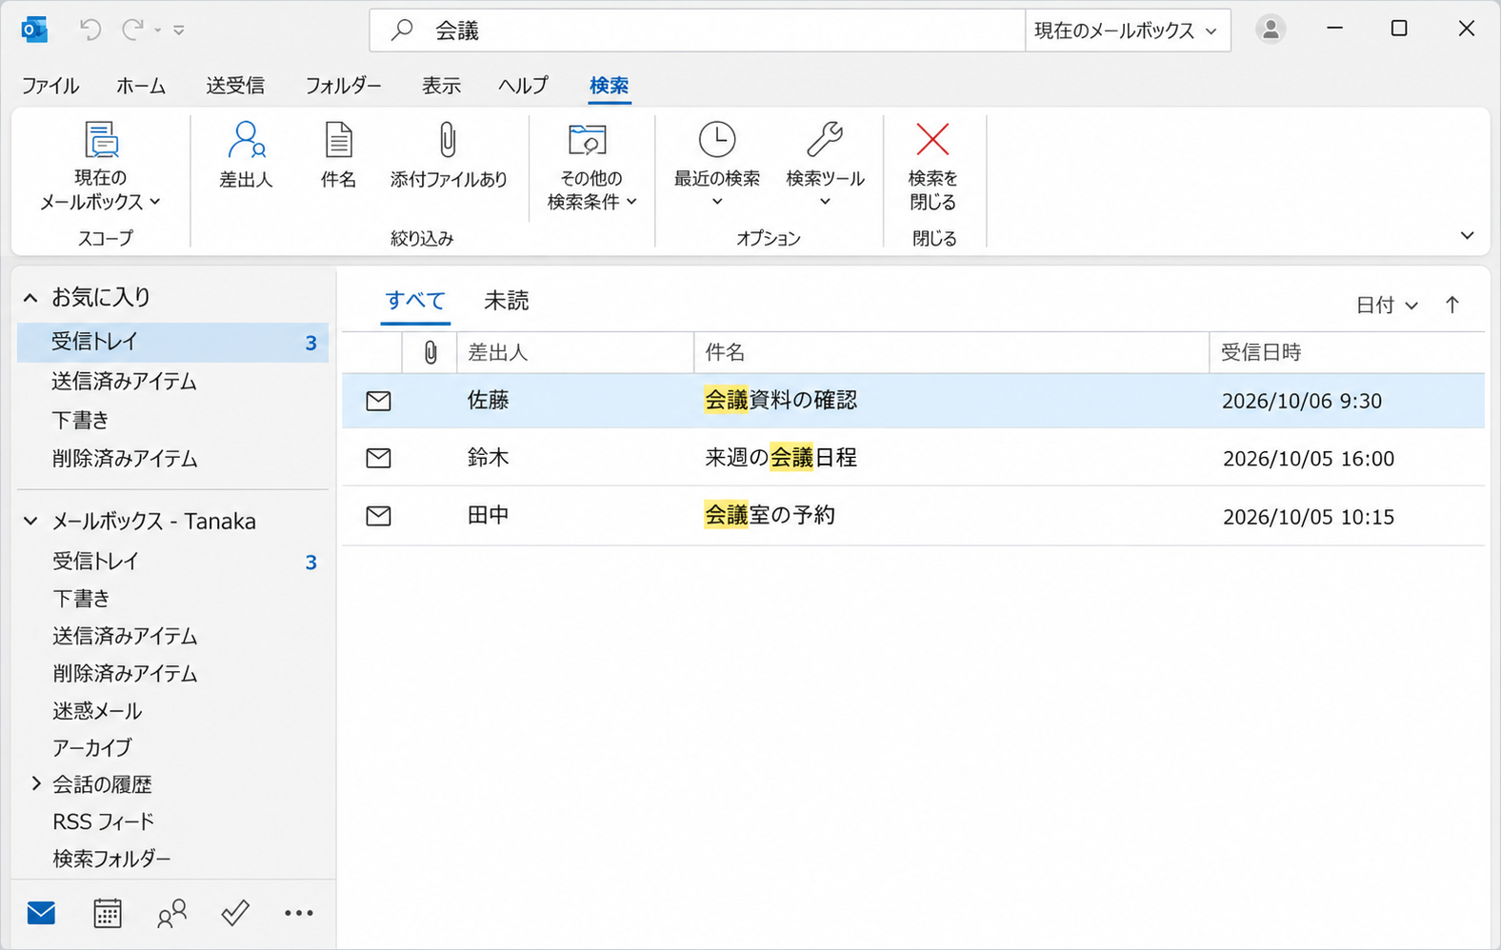Click envelope icon of 佐藤's message
Image resolution: width=1501 pixels, height=950 pixels.
tap(379, 401)
